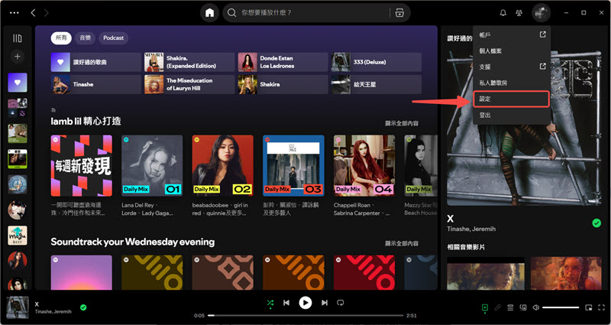Screen dimensions: 611x325
Task: Open the 333 (Deluxe) tile
Action: click(377, 63)
